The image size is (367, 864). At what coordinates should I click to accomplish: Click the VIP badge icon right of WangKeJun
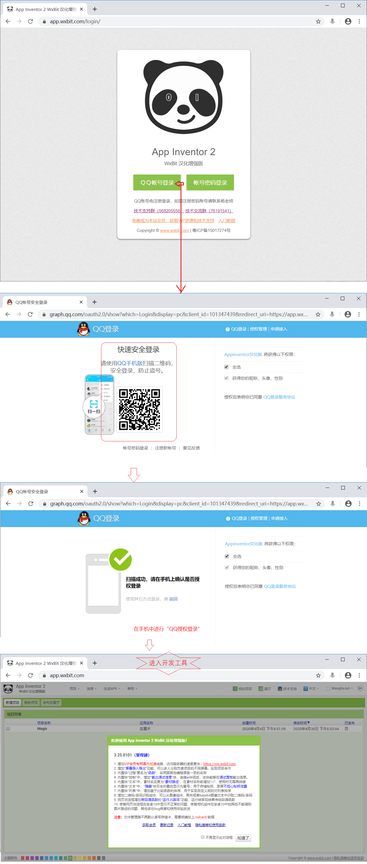360,688
